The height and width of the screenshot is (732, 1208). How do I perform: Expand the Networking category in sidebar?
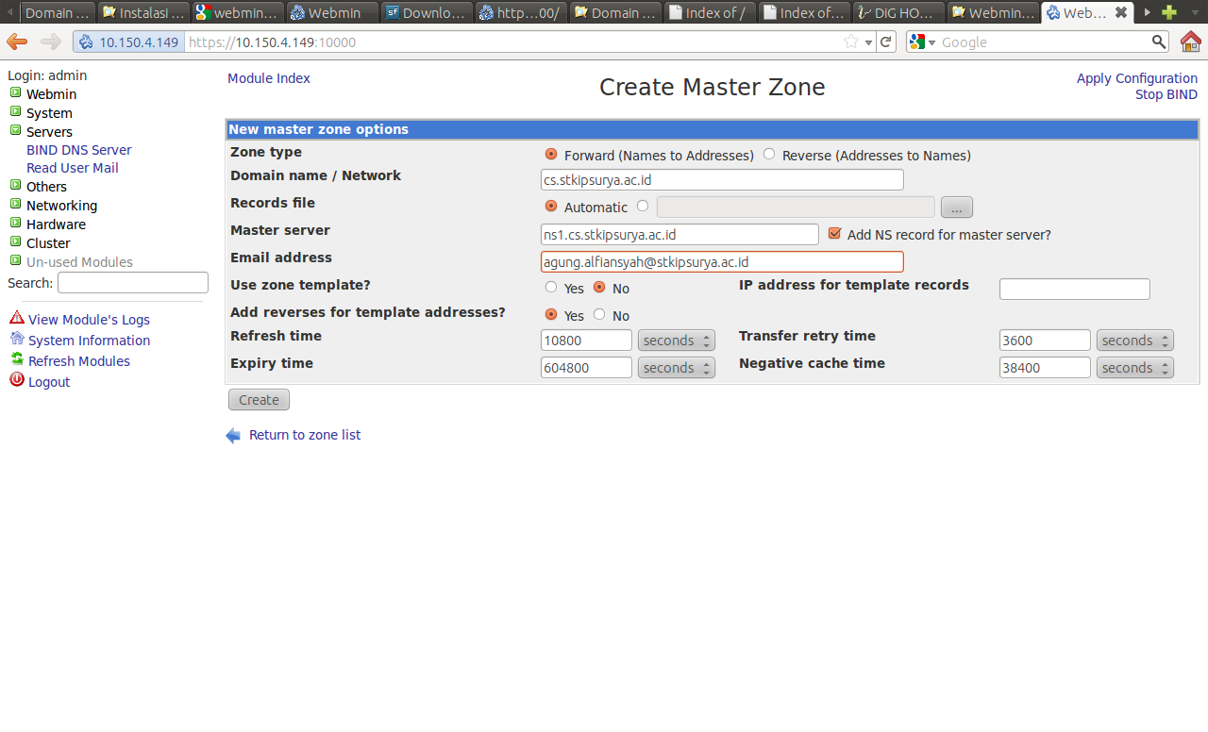point(15,205)
